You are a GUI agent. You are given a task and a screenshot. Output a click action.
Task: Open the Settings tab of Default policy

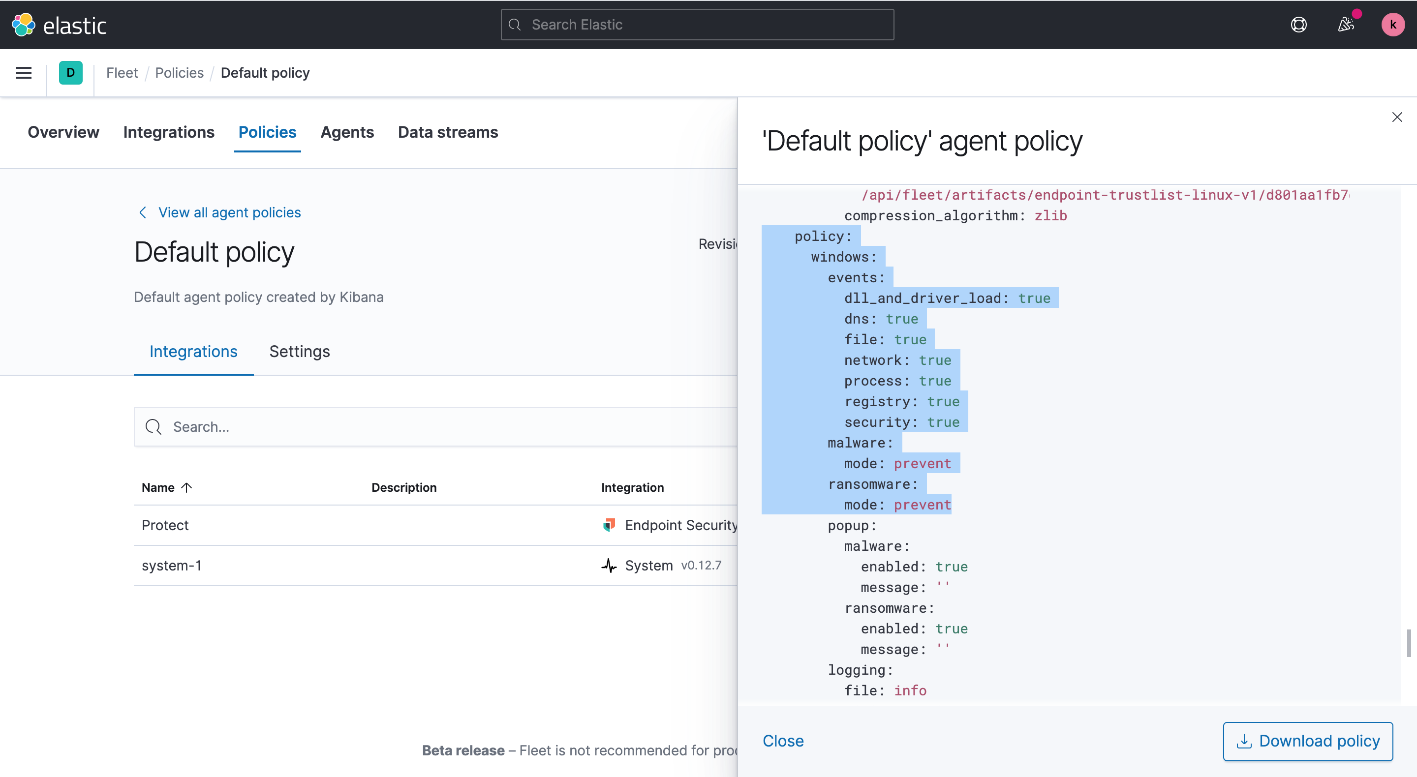point(299,352)
